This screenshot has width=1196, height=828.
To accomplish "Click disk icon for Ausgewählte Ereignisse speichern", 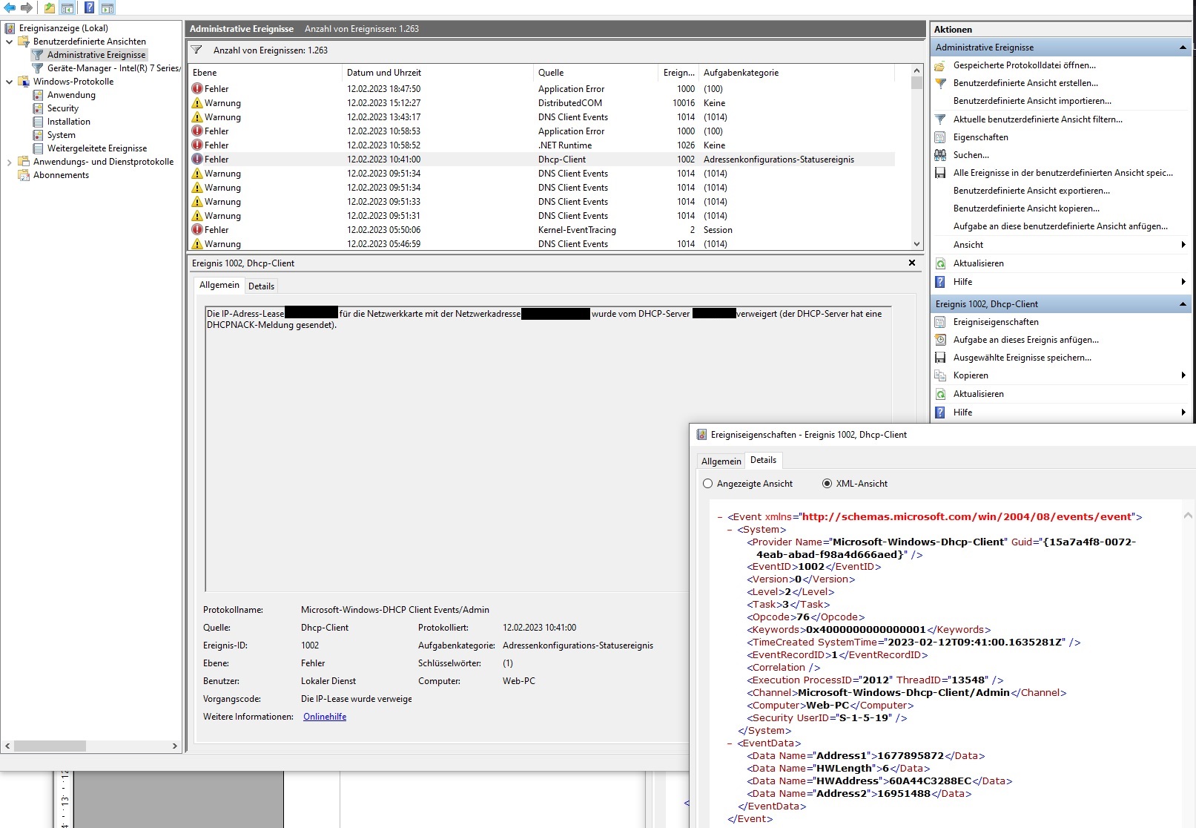I will pos(940,358).
